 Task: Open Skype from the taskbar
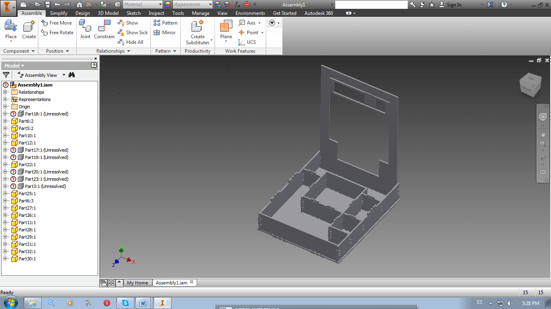click(125, 303)
